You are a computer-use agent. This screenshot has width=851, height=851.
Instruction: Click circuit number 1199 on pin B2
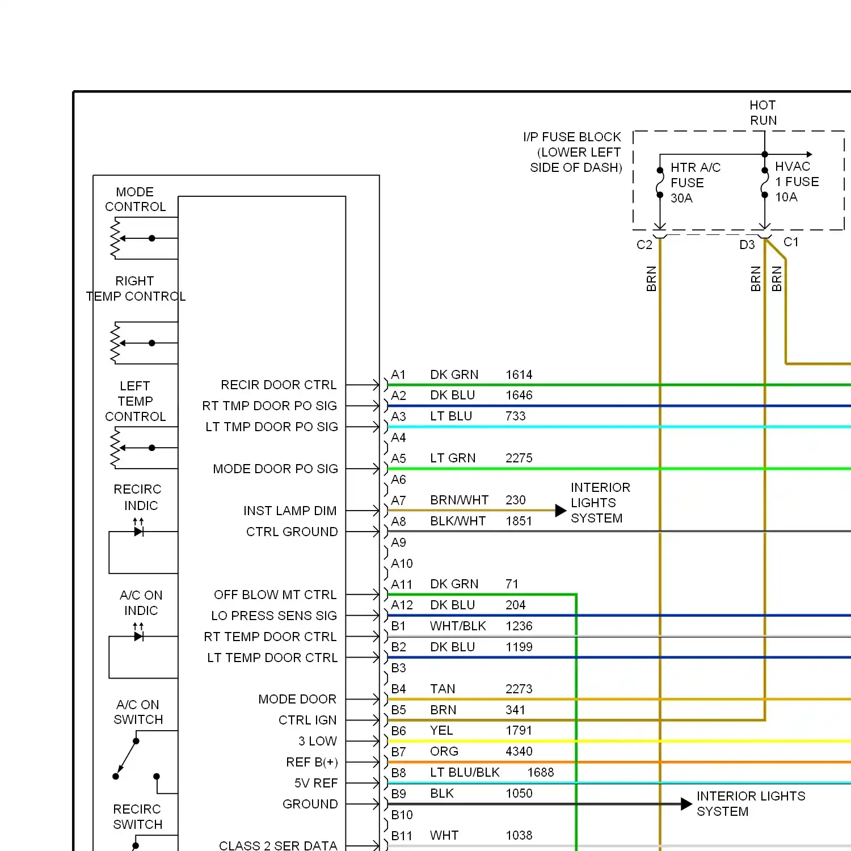519,647
